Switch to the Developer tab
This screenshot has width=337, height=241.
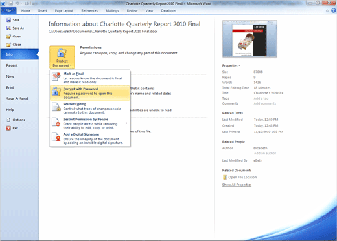click(x=168, y=10)
